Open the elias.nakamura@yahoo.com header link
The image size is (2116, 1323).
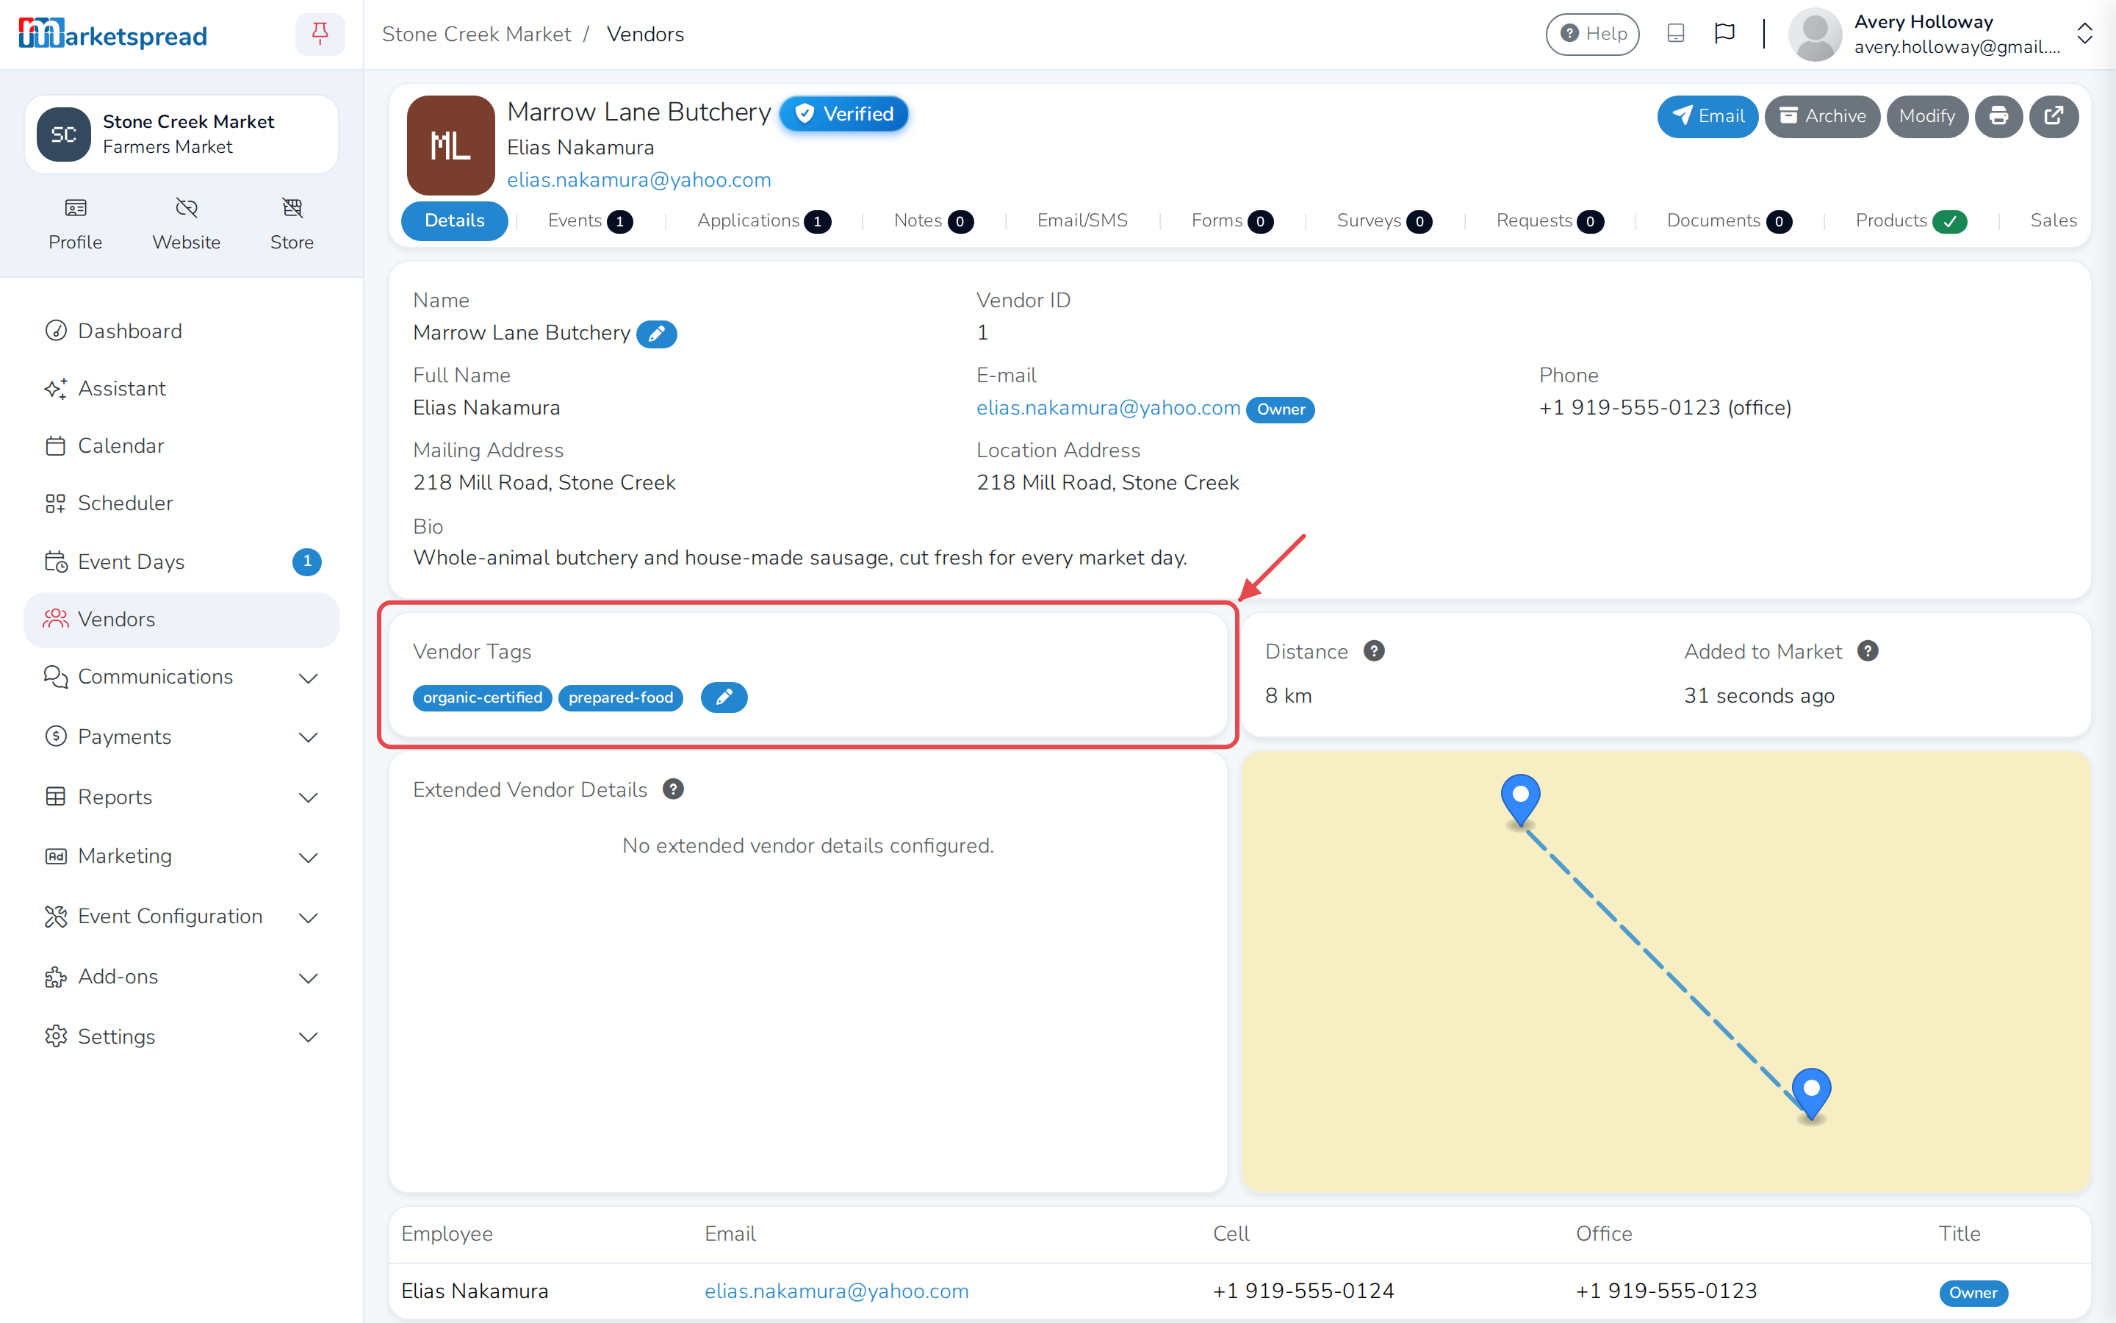click(638, 179)
